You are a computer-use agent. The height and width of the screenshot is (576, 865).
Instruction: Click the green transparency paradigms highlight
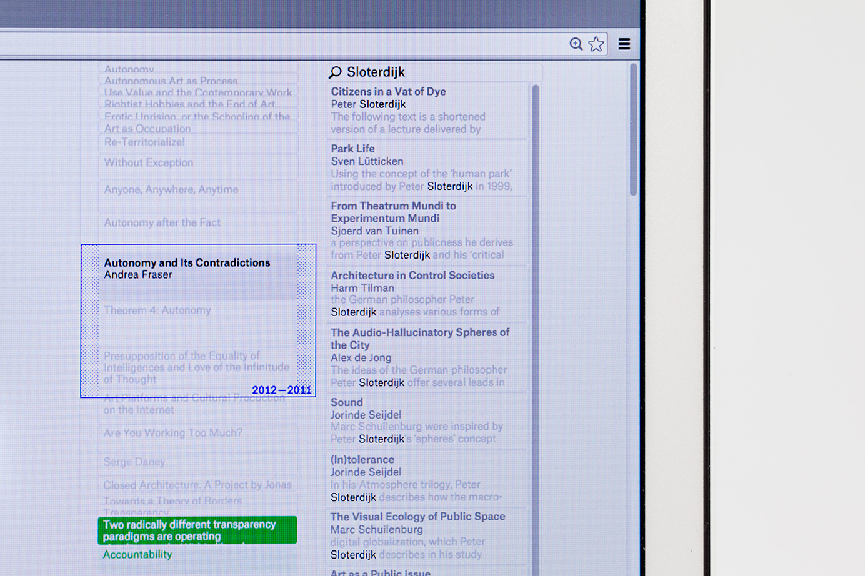197,530
